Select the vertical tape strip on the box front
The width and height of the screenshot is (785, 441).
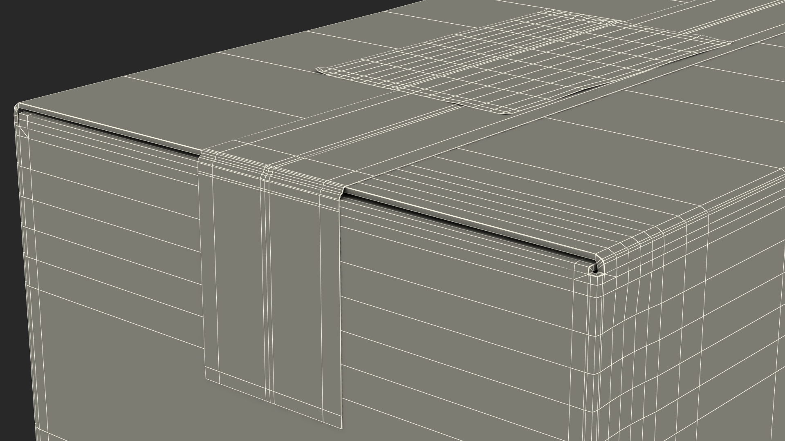pos(271,290)
